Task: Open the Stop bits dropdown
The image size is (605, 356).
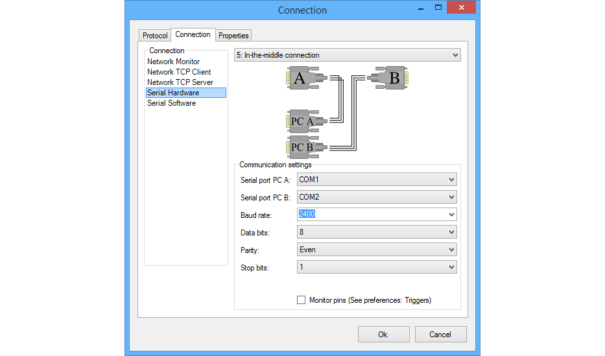Action: (377, 267)
